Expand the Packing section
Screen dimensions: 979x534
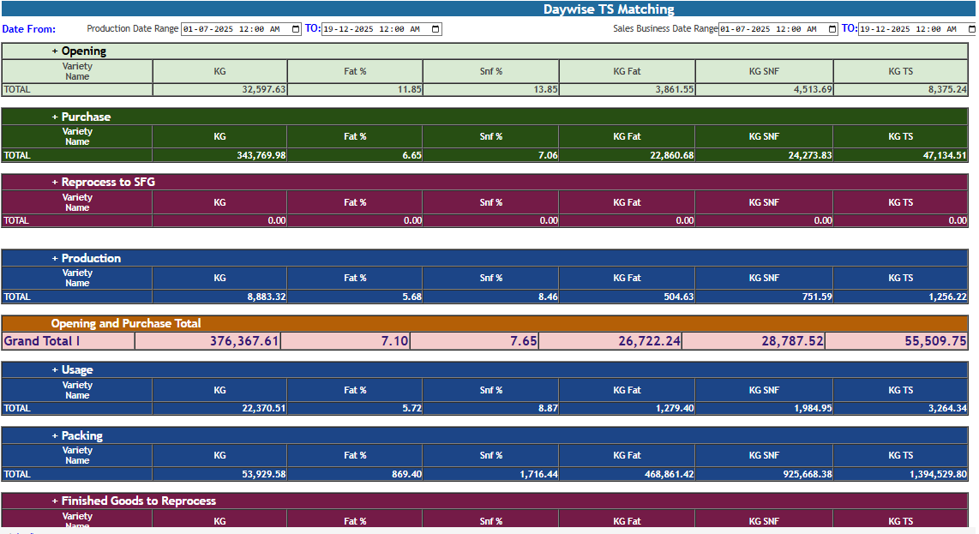[56, 435]
